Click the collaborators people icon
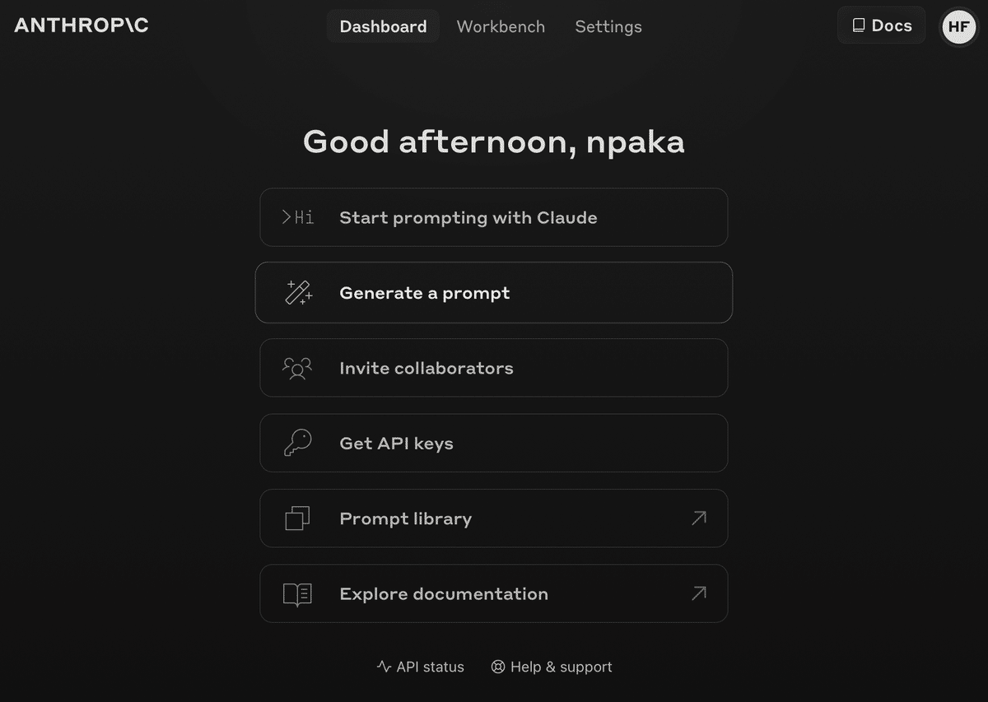988x702 pixels. coord(297,368)
